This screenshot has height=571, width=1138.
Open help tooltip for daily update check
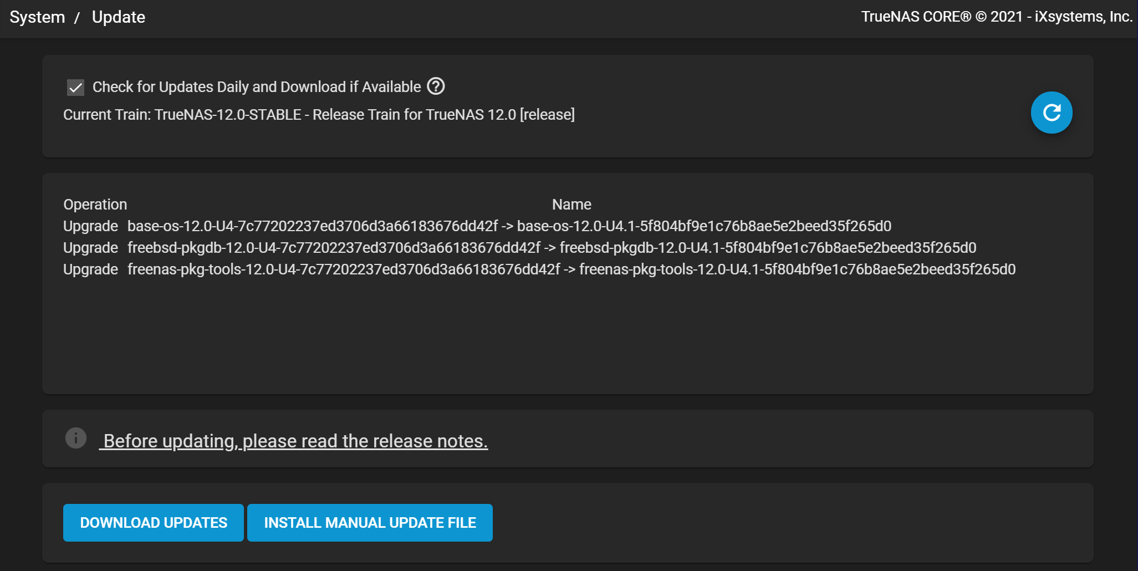pyautogui.click(x=436, y=86)
